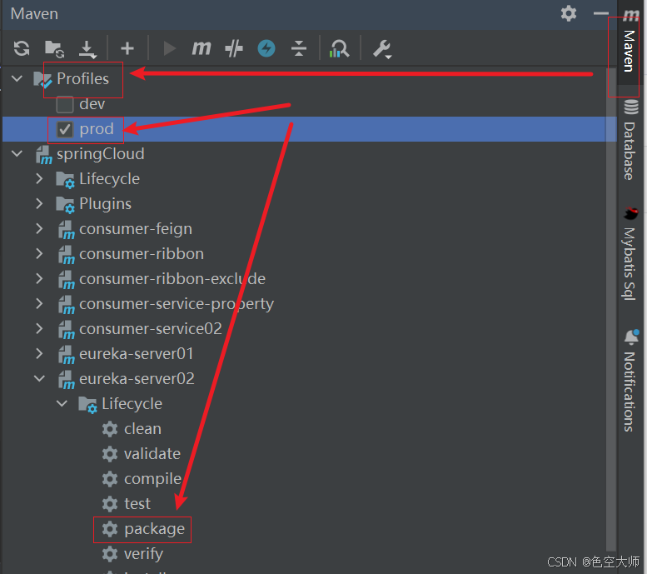Click gear icon next to package
This screenshot has height=574, width=647.
(110, 529)
